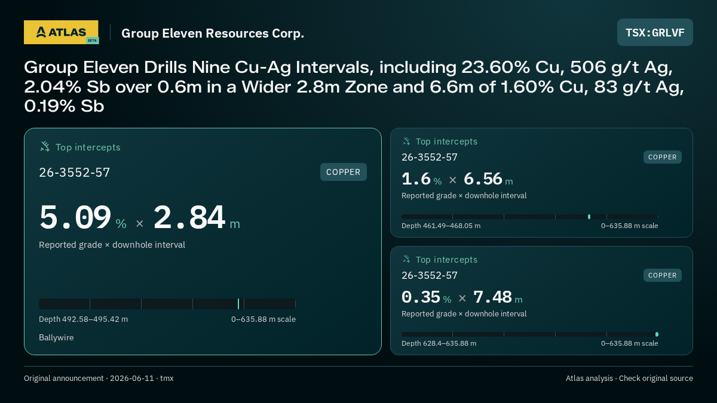Click the depth marker on the 492.58–495.42 m bar
Image resolution: width=717 pixels, height=403 pixels.
tap(238, 304)
